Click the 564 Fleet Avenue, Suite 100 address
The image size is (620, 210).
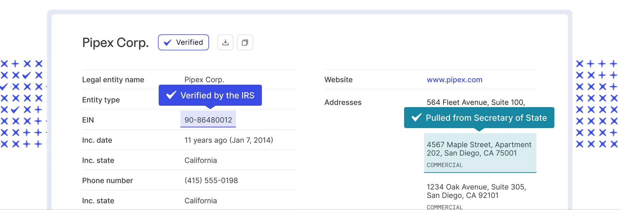click(476, 103)
